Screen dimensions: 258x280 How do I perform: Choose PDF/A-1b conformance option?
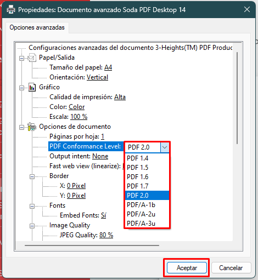coord(147,205)
